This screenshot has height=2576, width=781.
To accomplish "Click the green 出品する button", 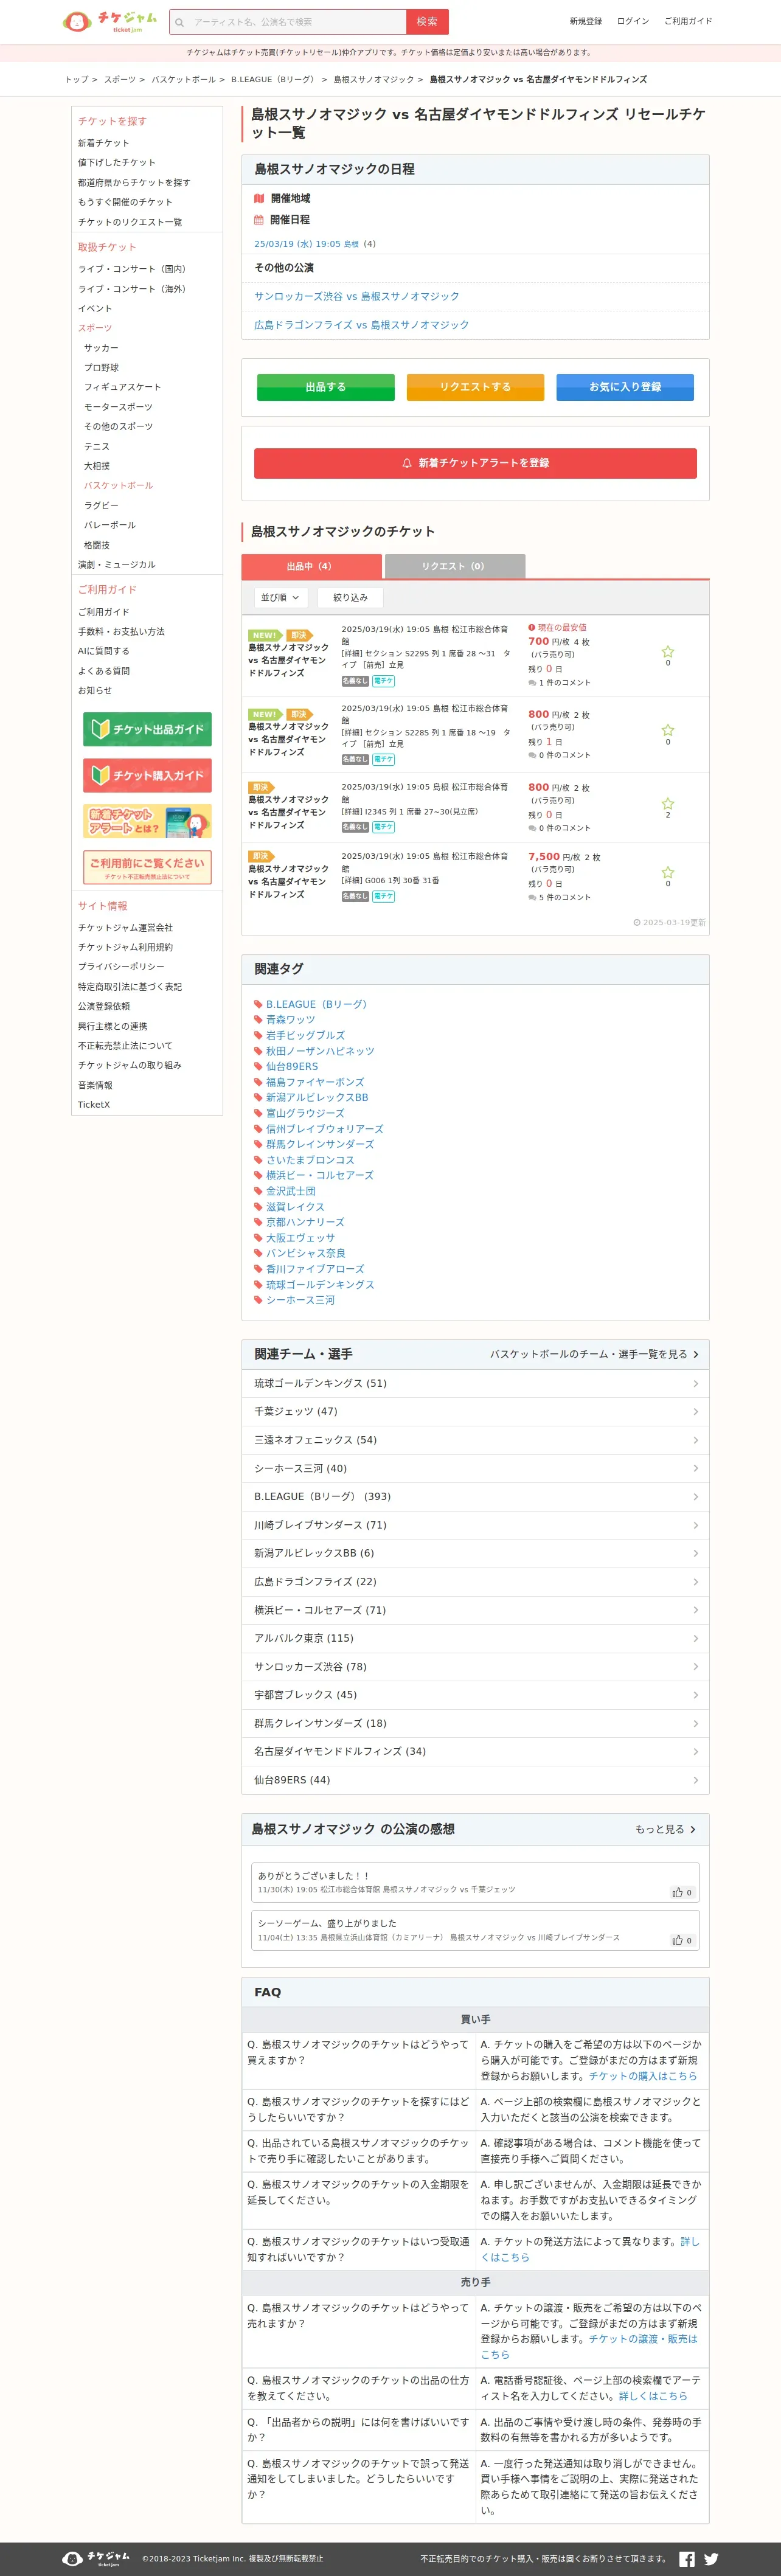I will [x=325, y=387].
